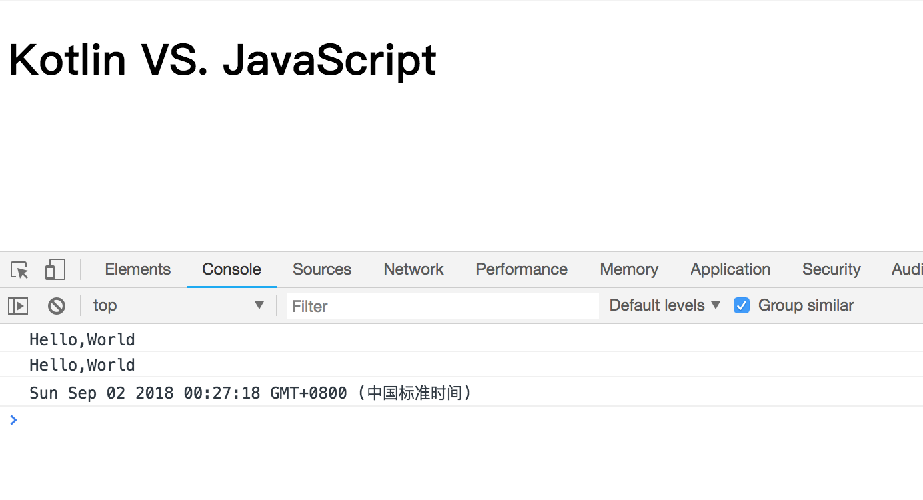Switch to the Network tab

[413, 269]
